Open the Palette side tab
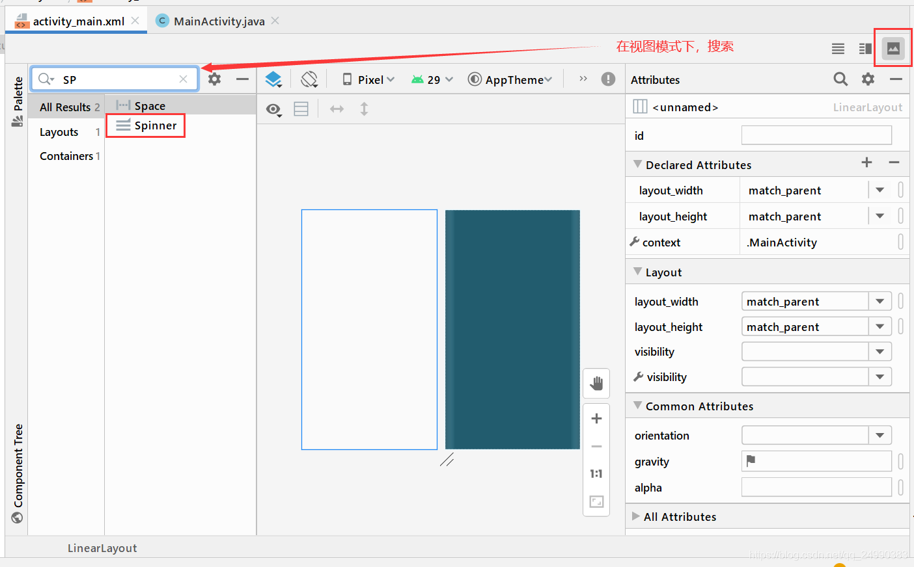Image resolution: width=914 pixels, height=567 pixels. (x=18, y=101)
